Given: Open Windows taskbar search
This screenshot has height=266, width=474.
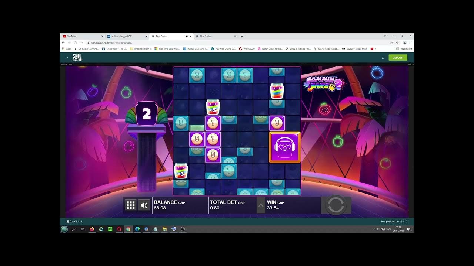Looking at the screenshot, I should click(x=74, y=229).
